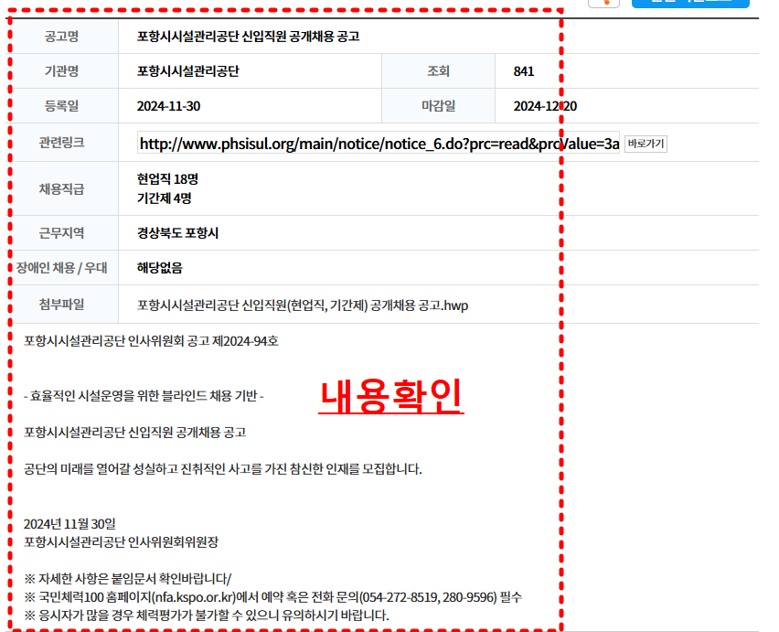Screen dimensions: 779x632
Task: Click the 기관명 label cell
Action: click(62, 71)
